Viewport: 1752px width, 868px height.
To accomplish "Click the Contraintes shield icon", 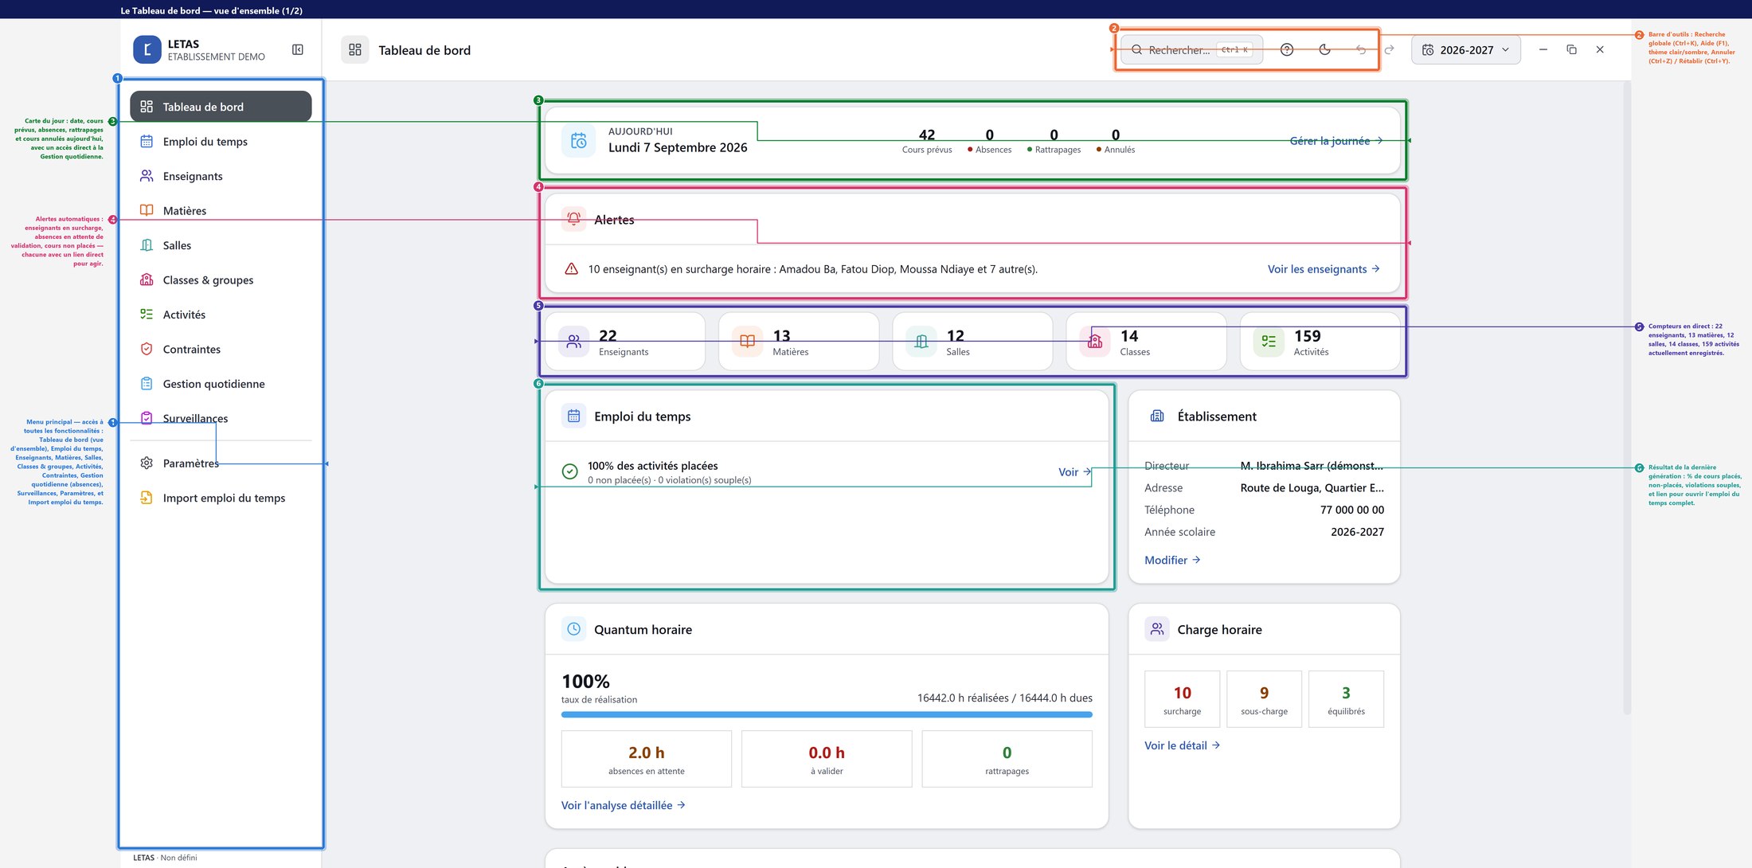I will point(147,349).
